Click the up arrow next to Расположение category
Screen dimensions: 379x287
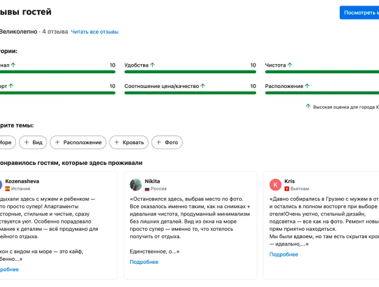point(307,86)
